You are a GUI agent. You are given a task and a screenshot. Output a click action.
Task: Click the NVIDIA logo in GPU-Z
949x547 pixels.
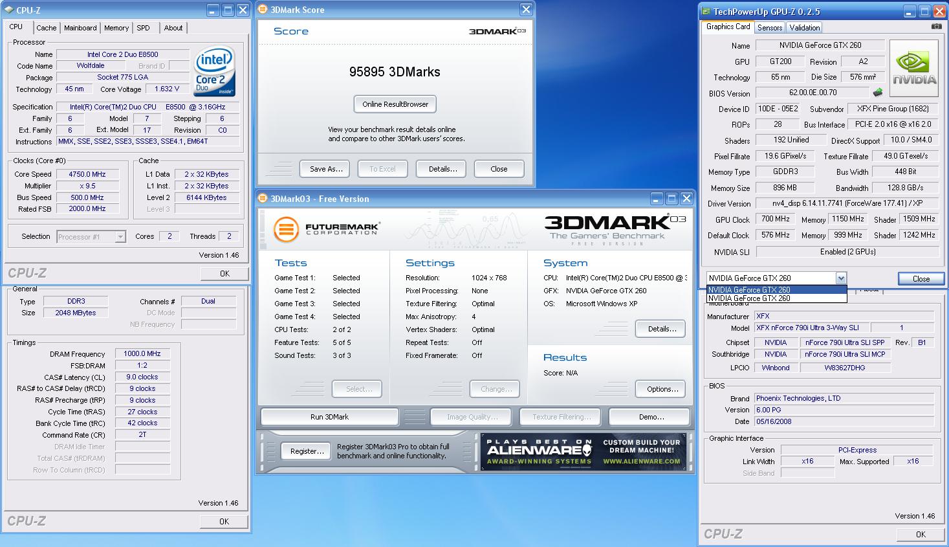tap(914, 69)
